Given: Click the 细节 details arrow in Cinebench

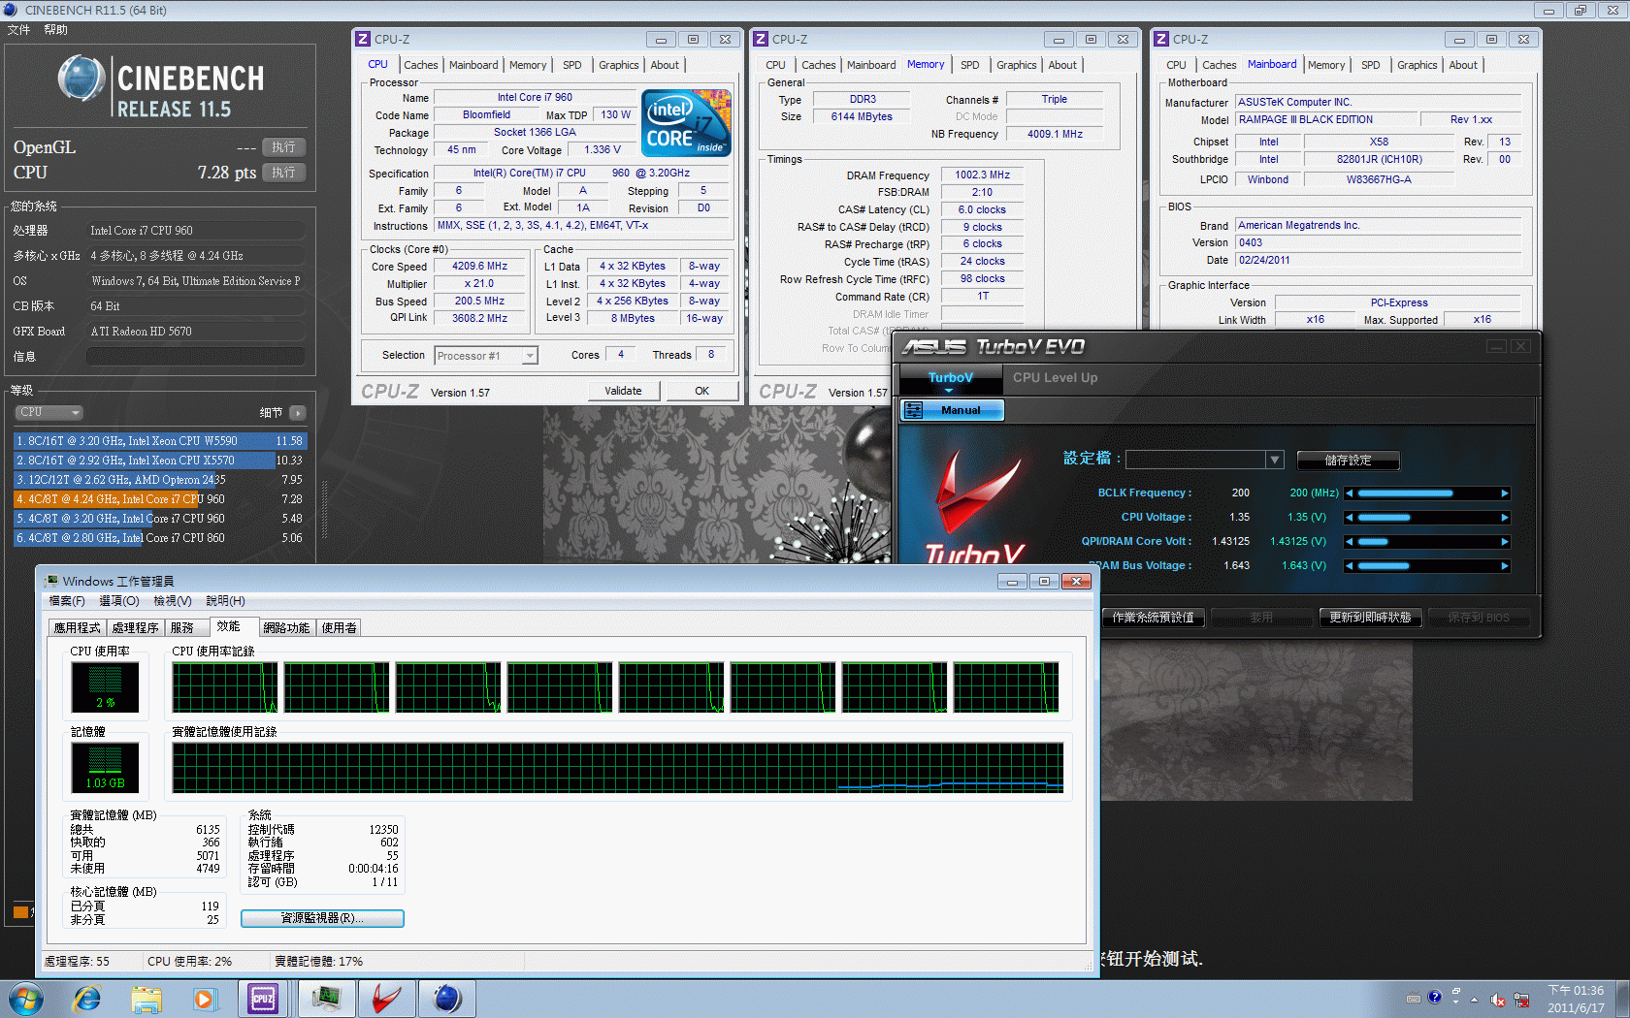Looking at the screenshot, I should (x=297, y=413).
